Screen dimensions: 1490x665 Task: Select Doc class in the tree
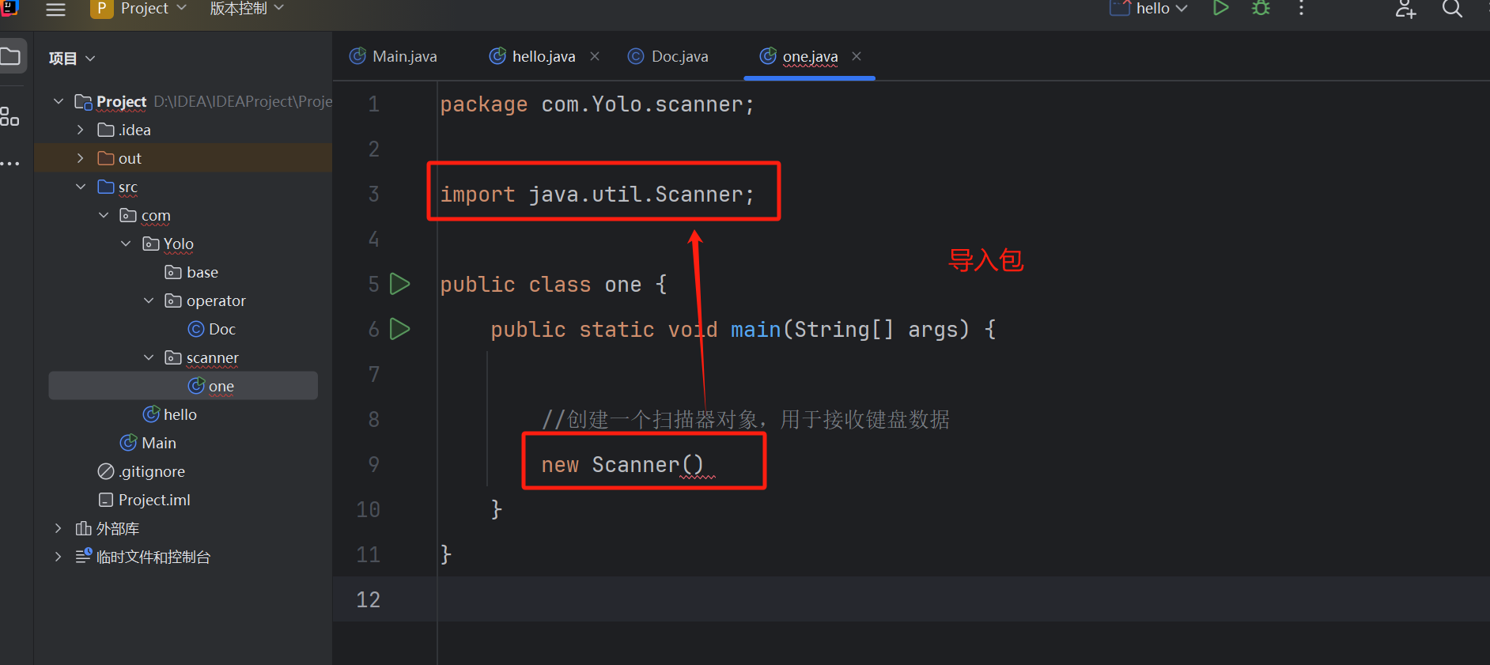(x=222, y=329)
